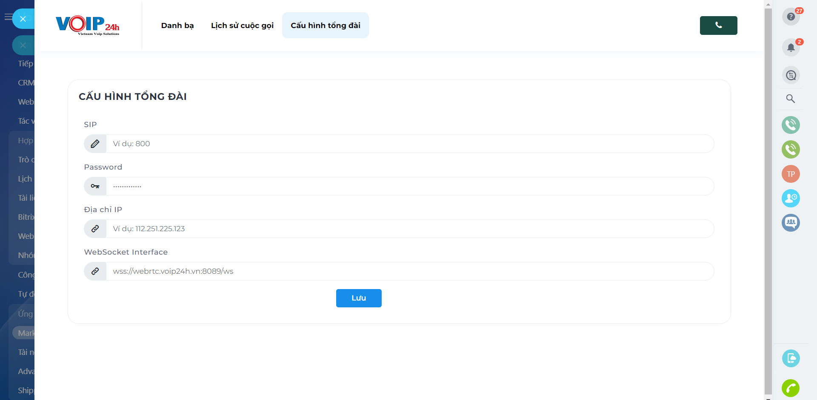Click the Địa chỉ IP input field
The height and width of the screenshot is (400, 817).
point(409,229)
